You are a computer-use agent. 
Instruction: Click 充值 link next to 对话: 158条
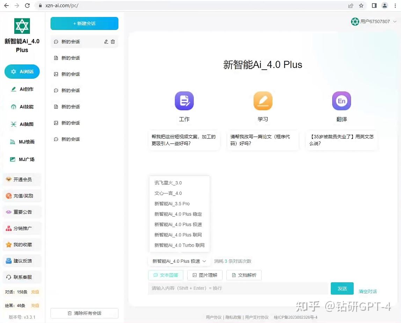point(35,292)
